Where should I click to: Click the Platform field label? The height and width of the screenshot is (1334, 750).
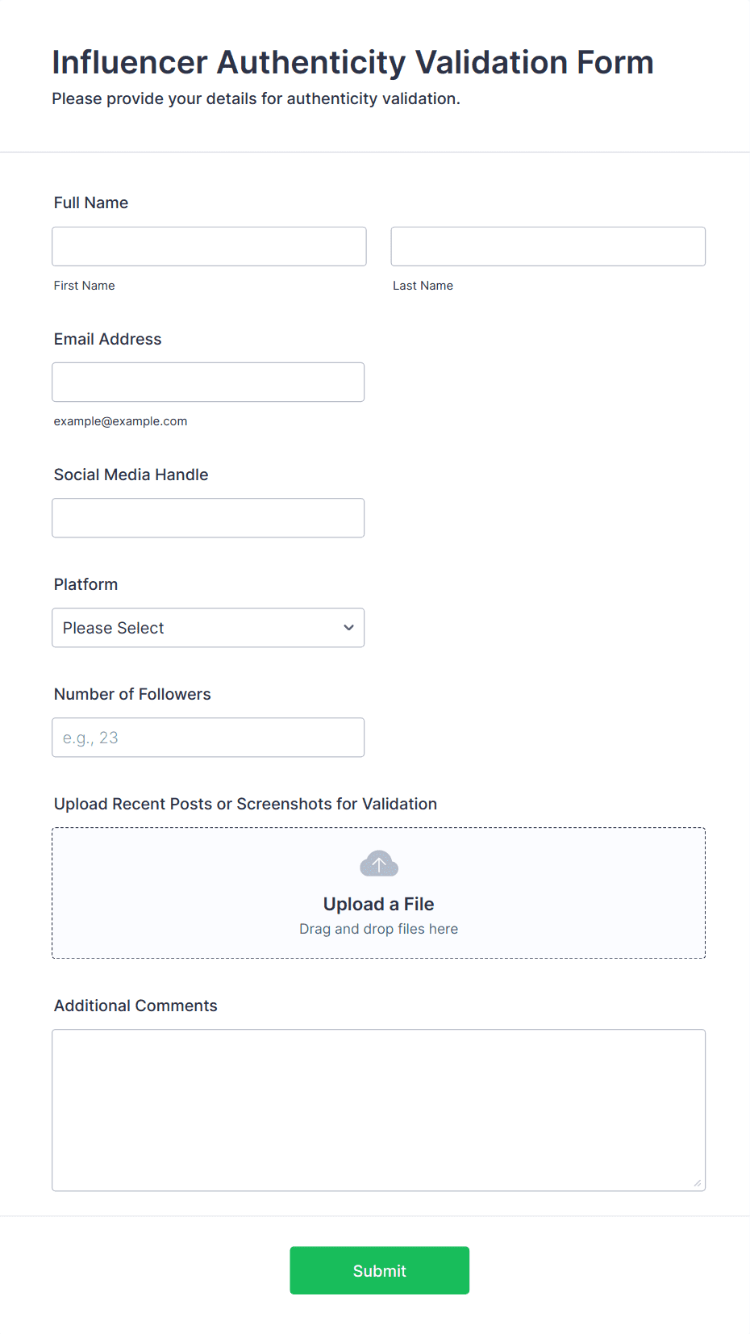tap(85, 584)
